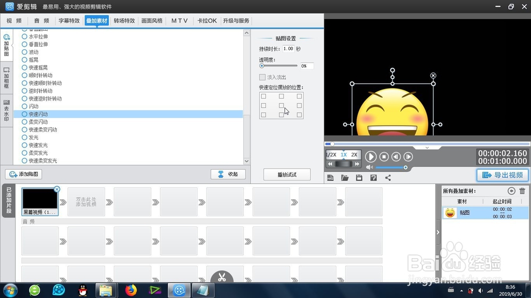Switch to the MTV tab

pyautogui.click(x=179, y=21)
